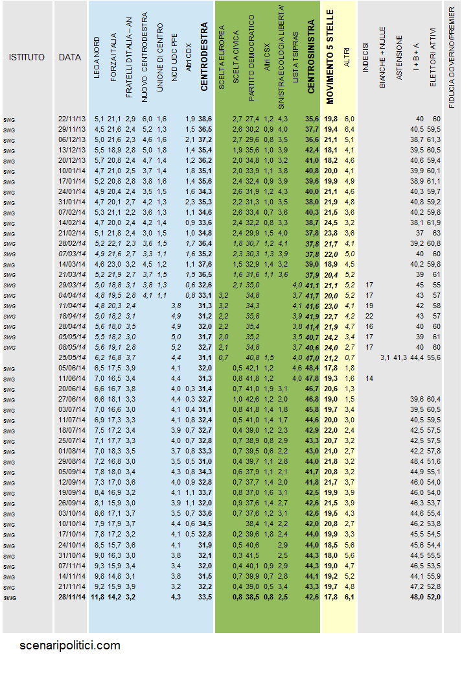
Task: Click the ELETTORI ATTIVI column header
Action: (x=433, y=57)
